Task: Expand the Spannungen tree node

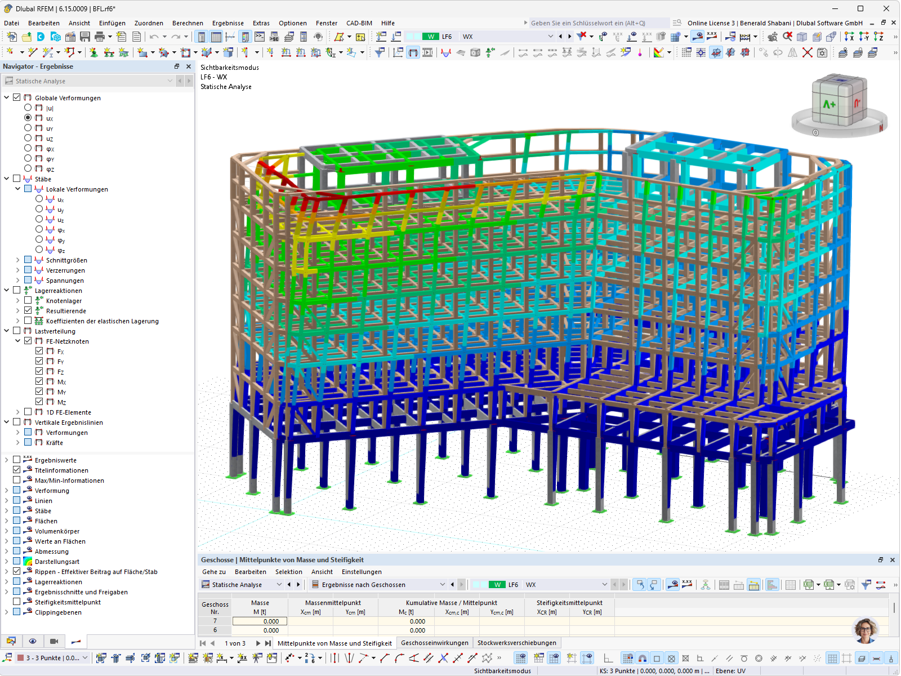Action: pos(17,281)
